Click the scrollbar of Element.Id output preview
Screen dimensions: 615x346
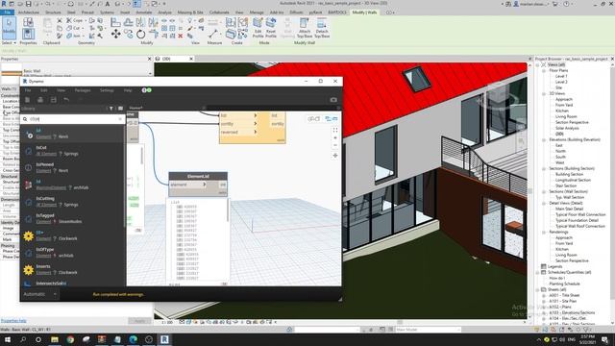point(228,210)
